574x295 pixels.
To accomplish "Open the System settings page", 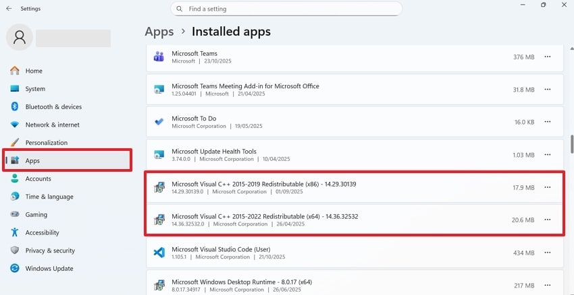I will point(35,89).
